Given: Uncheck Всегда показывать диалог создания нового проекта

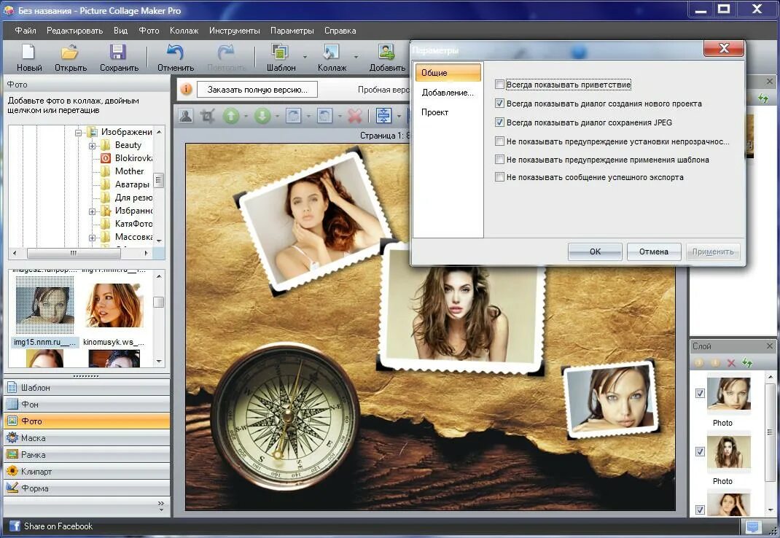Looking at the screenshot, I should click(x=499, y=104).
